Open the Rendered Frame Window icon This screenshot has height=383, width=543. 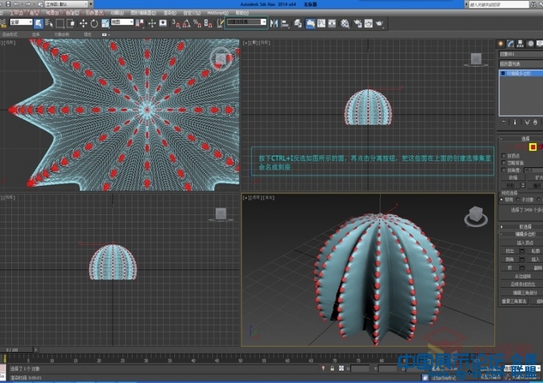pos(369,24)
